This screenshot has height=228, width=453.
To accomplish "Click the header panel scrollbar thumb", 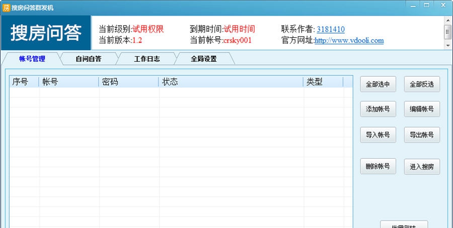I will pos(448,32).
